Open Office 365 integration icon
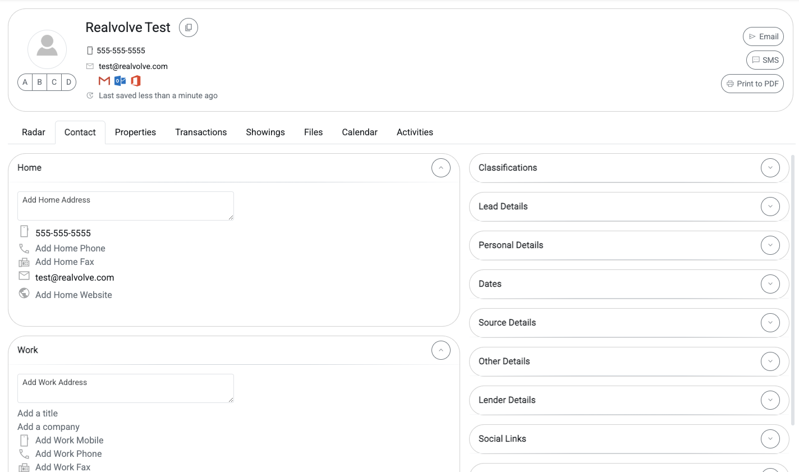Viewport: 799px width, 472px height. point(136,81)
